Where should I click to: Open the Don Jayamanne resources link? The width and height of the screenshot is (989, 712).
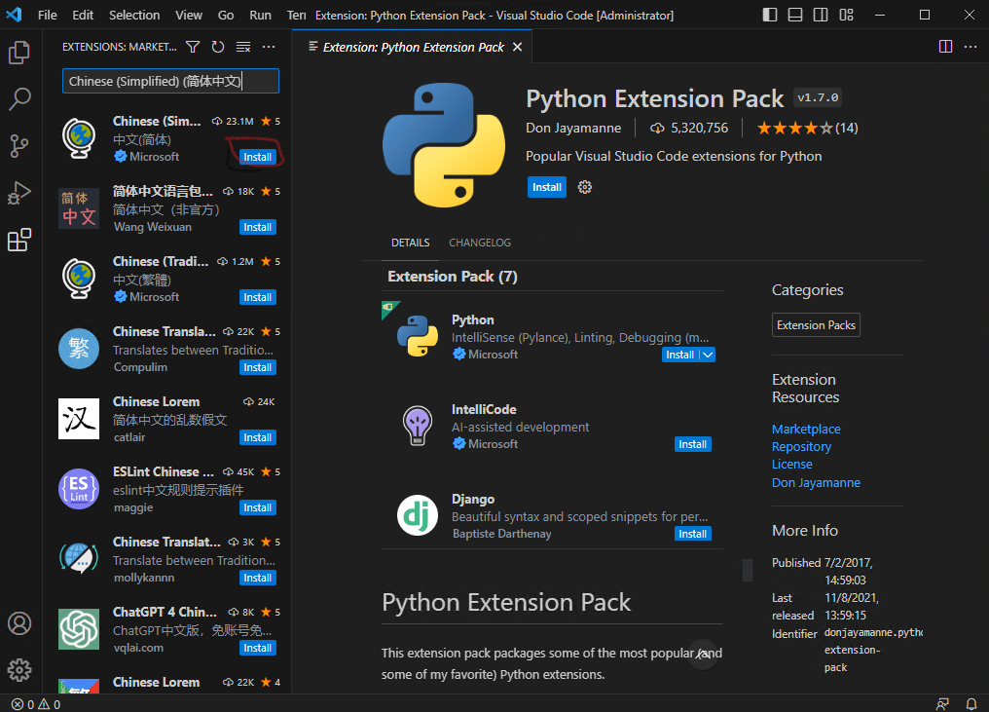pyautogui.click(x=816, y=483)
